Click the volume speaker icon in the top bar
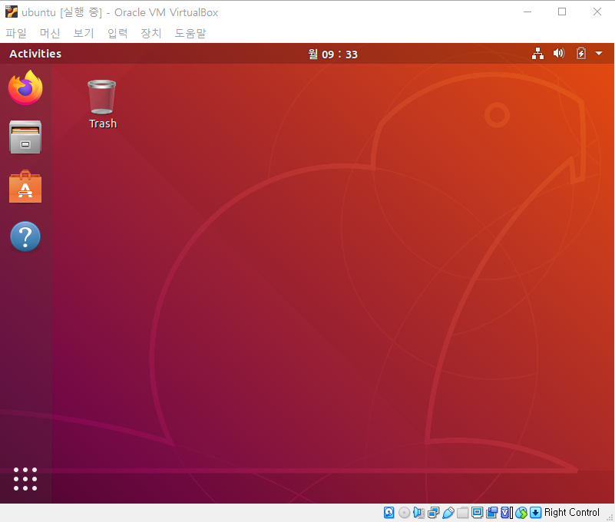The width and height of the screenshot is (615, 522). (x=559, y=53)
